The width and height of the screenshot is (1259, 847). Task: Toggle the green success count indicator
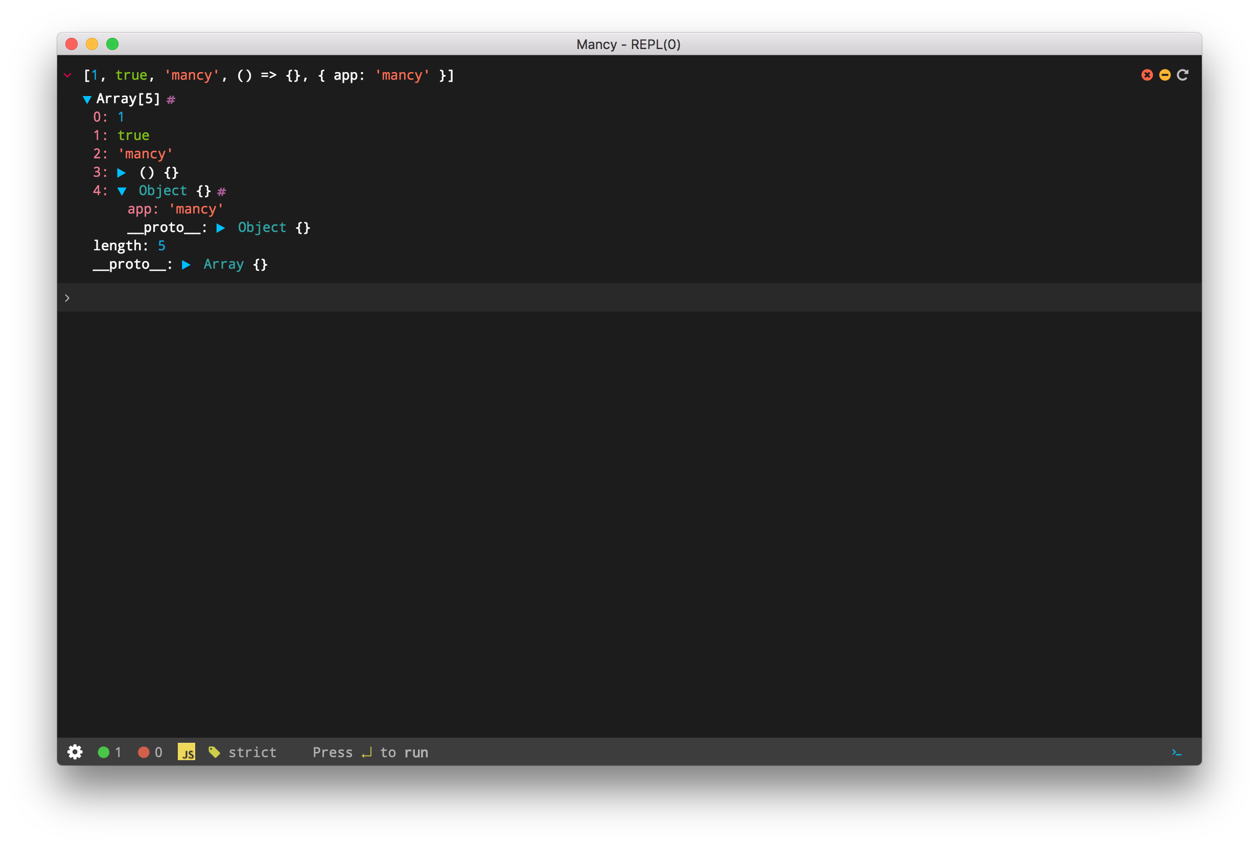104,752
